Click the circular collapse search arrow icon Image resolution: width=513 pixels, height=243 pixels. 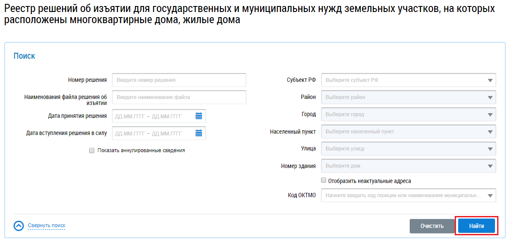pos(18,226)
